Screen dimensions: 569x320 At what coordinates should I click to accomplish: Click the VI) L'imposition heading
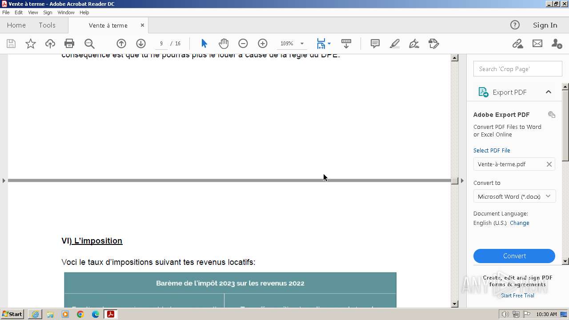click(x=92, y=241)
